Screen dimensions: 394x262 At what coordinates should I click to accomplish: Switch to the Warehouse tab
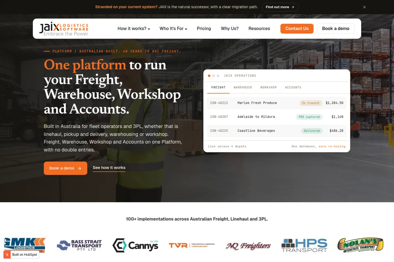coord(243,88)
